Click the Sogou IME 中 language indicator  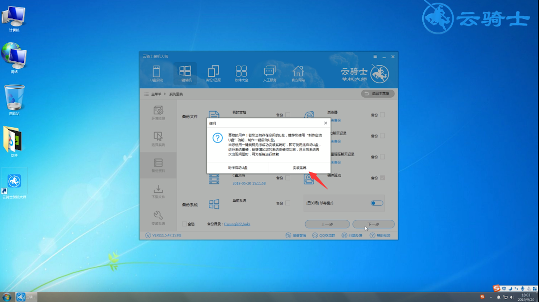click(504, 289)
